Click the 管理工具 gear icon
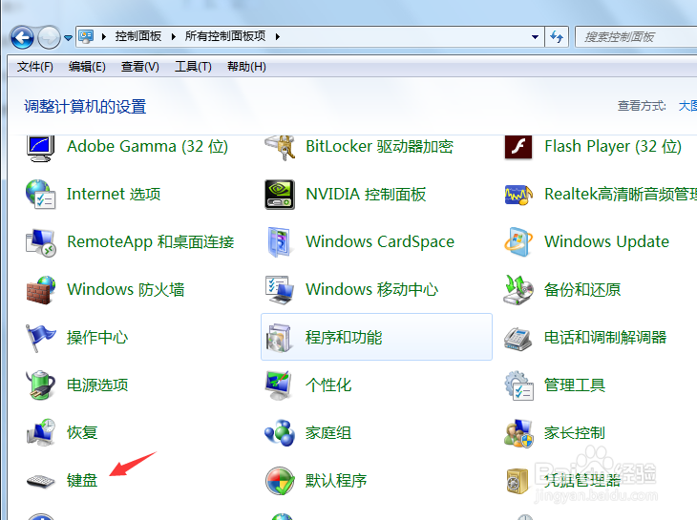 pyautogui.click(x=518, y=385)
